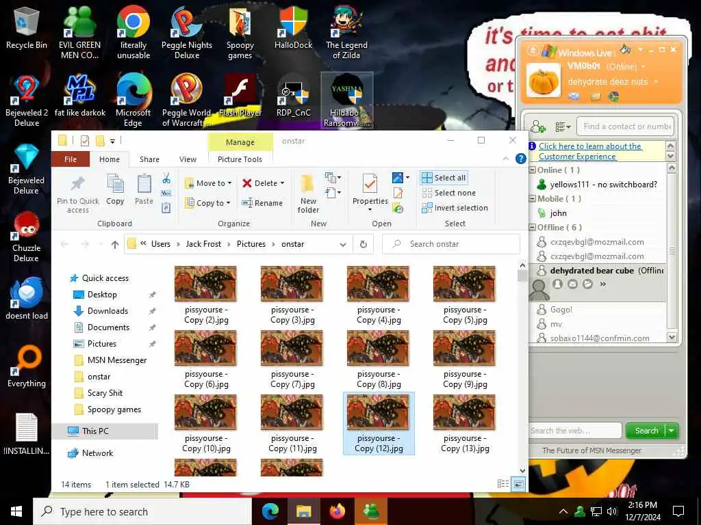
Task: Refresh the onstar folder view
Action: click(364, 244)
